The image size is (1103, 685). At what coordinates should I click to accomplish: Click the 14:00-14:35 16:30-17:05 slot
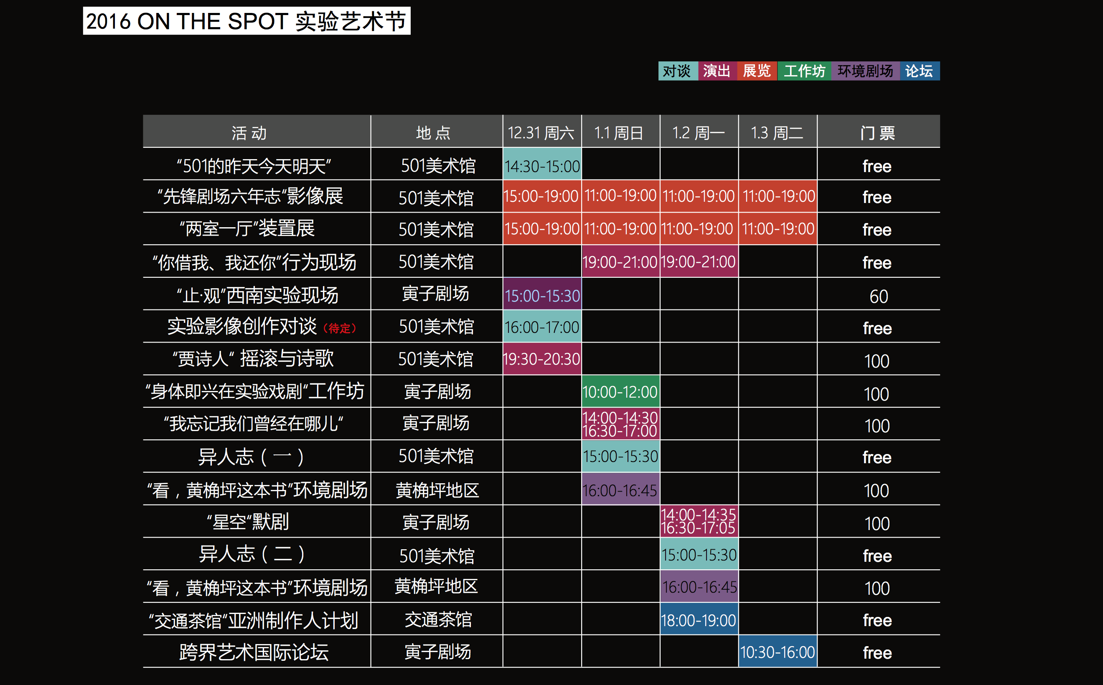click(699, 521)
